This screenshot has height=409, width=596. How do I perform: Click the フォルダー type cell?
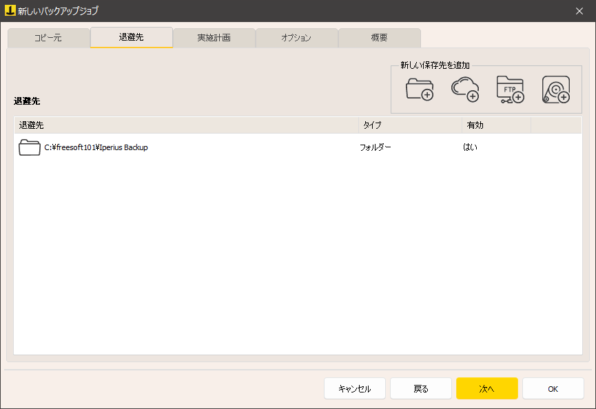pos(376,147)
